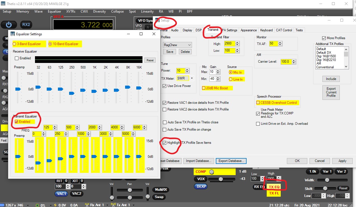Toggle the RX2 receiver button

[26, 25]
